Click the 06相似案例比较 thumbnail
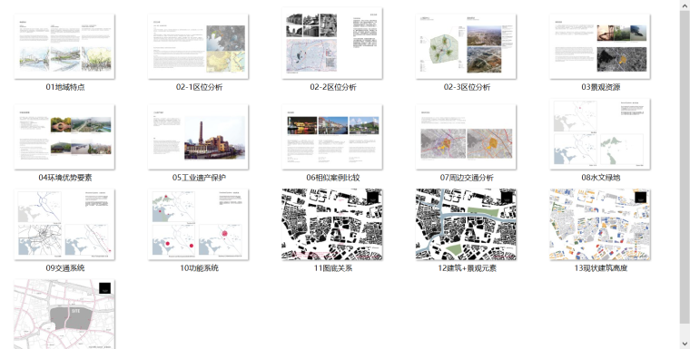Image resolution: width=690 pixels, height=349 pixels. tap(332, 137)
